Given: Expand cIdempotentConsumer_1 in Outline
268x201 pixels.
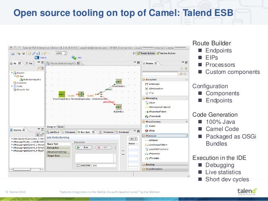Looking at the screenshot, I should tap(12, 138).
